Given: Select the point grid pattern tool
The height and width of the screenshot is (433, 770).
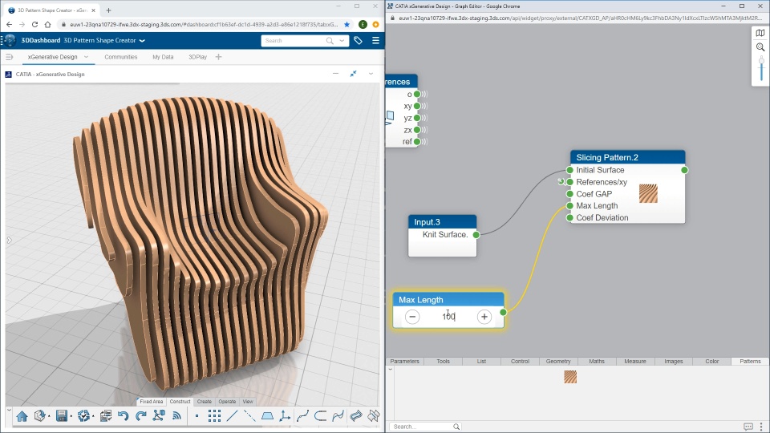Looking at the screenshot, I should 214,416.
